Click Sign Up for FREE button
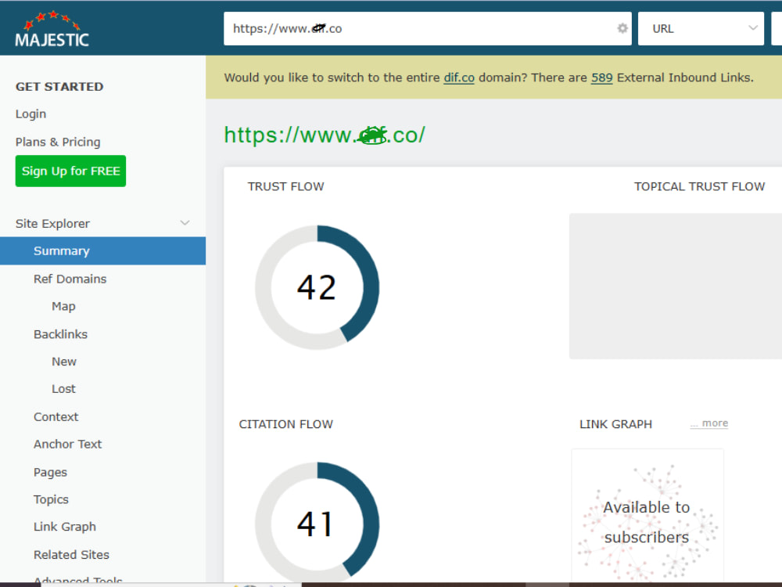This screenshot has width=782, height=587. click(71, 171)
